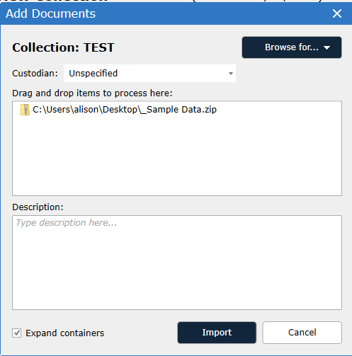This screenshot has height=356, width=352.
Task: Click the Type description here placeholder text
Action: tap(66, 223)
